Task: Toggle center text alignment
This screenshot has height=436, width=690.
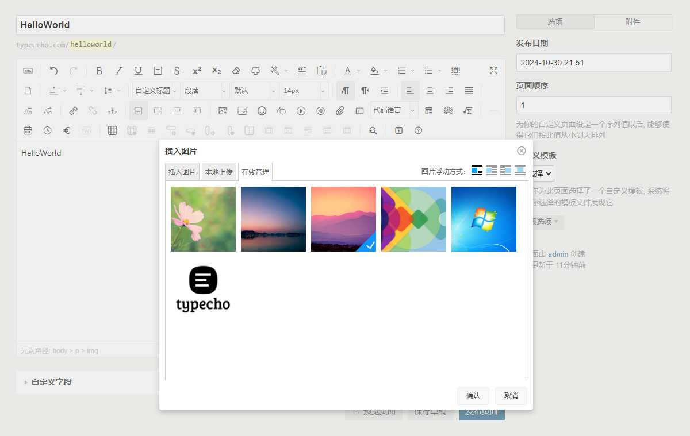Action: tap(430, 91)
